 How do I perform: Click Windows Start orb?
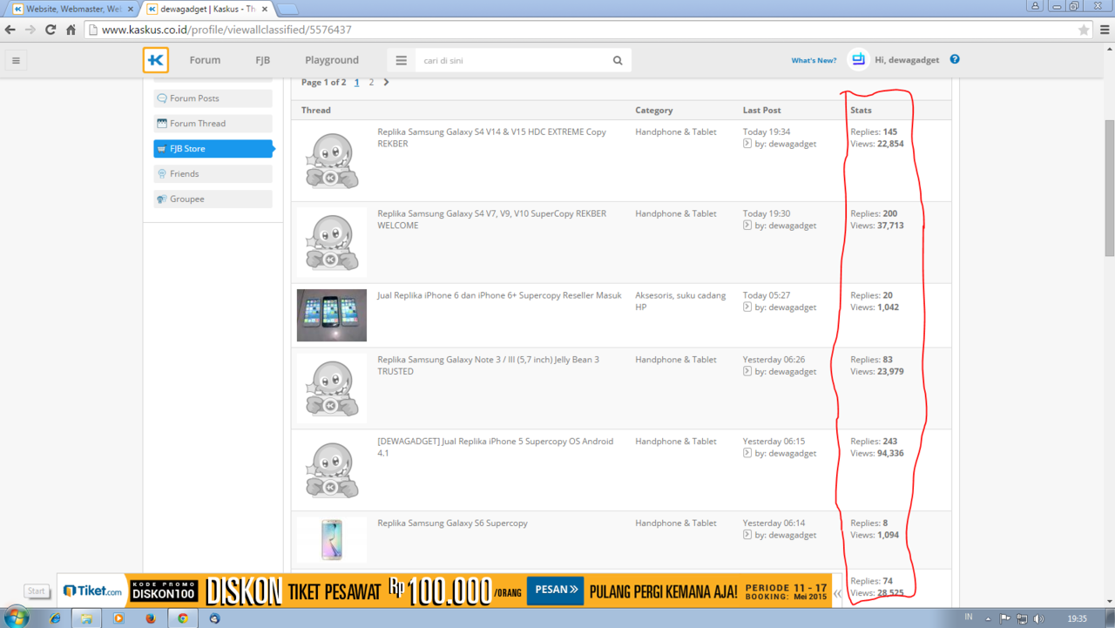pyautogui.click(x=16, y=618)
